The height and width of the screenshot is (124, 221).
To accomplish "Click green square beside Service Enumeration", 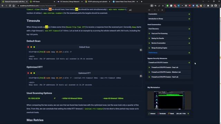I will pyautogui.click(x=189, y=43).
